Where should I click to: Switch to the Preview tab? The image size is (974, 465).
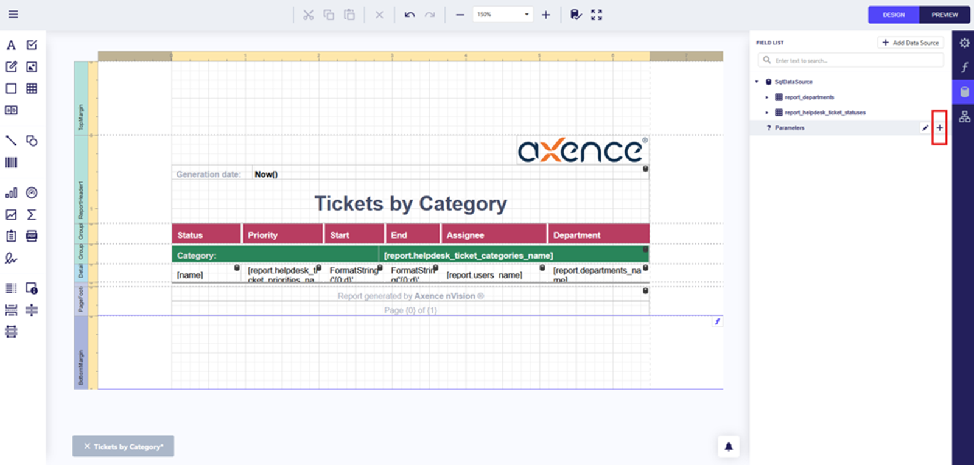(944, 15)
